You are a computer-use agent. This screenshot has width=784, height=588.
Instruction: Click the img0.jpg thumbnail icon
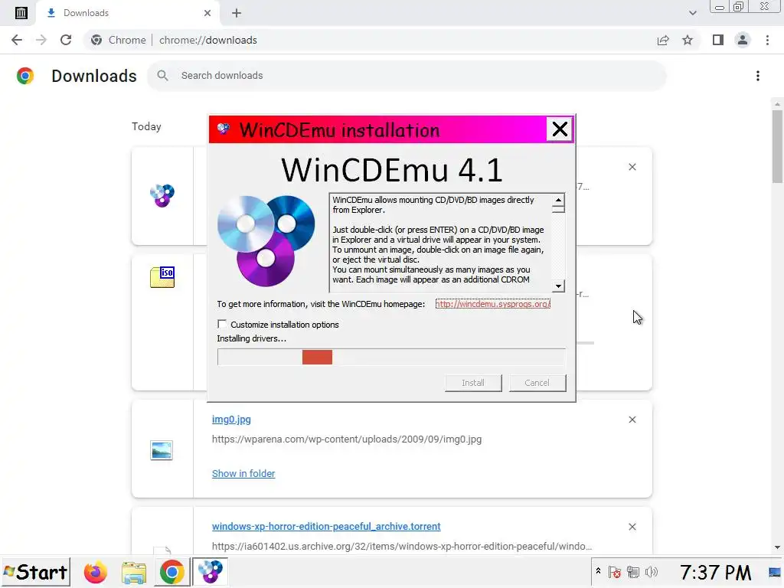pos(162,450)
